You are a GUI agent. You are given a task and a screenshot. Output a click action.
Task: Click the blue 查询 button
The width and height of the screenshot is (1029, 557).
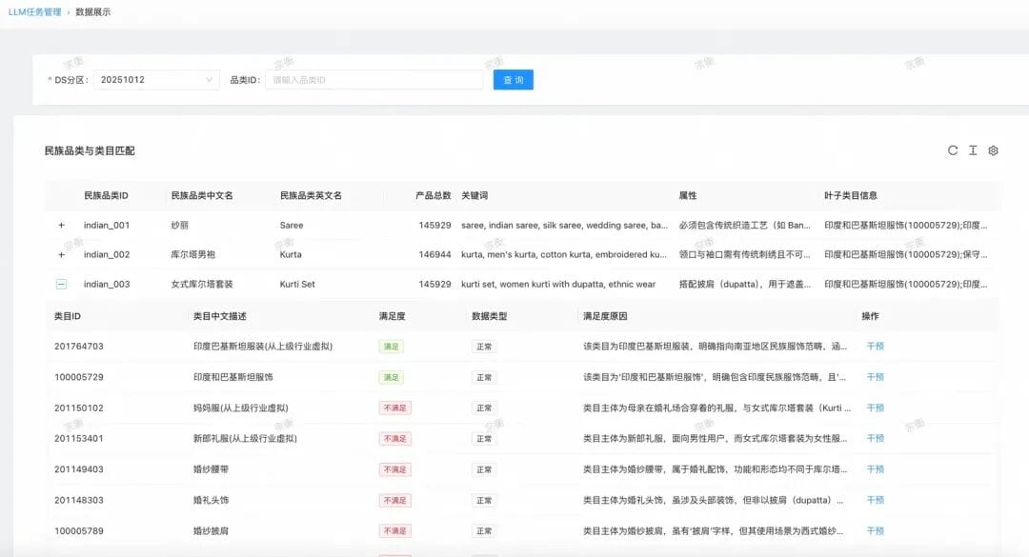(514, 80)
